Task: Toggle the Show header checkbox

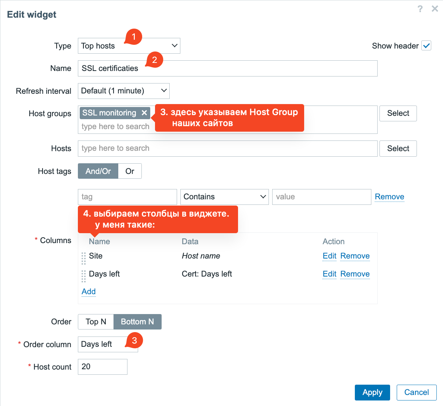Action: [426, 46]
